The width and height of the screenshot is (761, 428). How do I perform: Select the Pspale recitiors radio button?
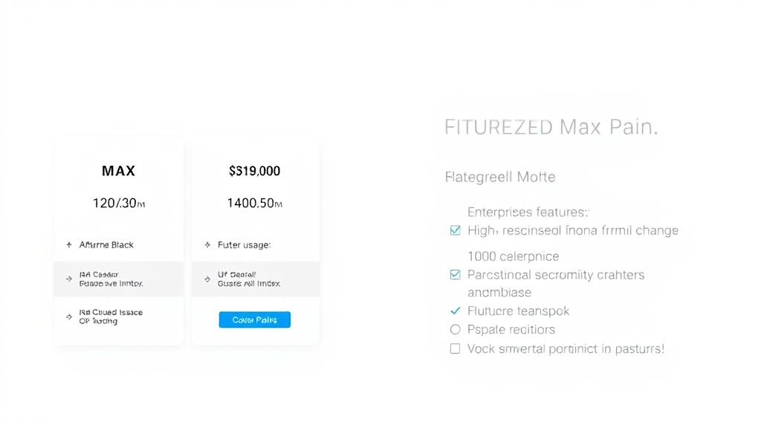pos(456,329)
